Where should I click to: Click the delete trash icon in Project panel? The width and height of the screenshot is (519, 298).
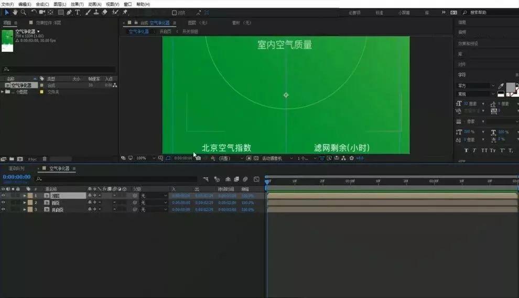(45, 159)
